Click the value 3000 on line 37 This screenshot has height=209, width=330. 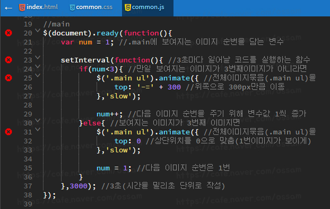(x=79, y=186)
